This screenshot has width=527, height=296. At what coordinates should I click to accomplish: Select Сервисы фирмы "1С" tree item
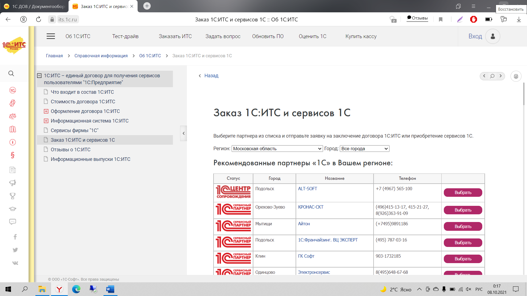pos(74,130)
